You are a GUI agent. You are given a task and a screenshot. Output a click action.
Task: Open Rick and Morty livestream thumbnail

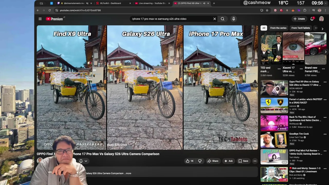274,174
